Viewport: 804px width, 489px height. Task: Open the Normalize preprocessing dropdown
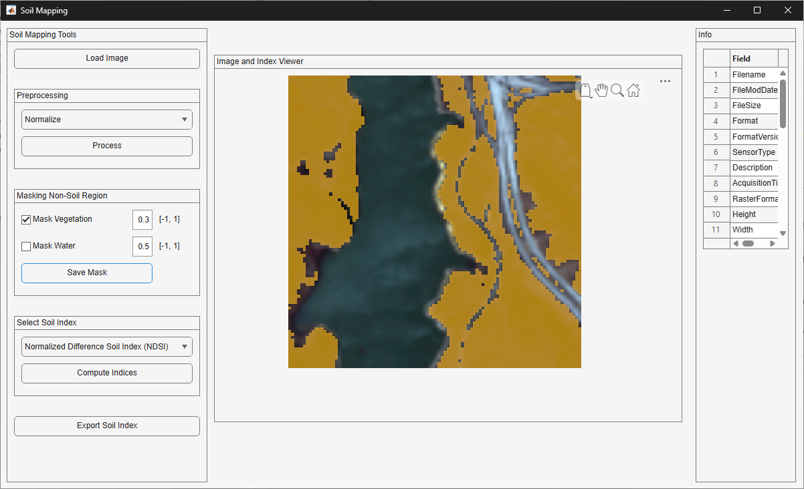click(107, 120)
